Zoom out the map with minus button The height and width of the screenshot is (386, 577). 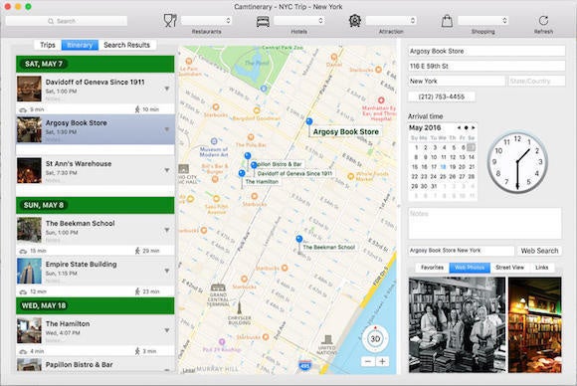pyautogui.click(x=368, y=362)
